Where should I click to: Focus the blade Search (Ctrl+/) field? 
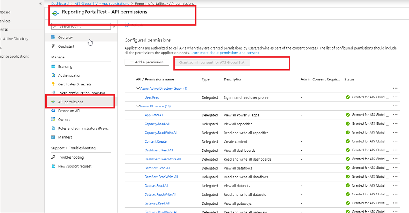pyautogui.click(x=81, y=26)
